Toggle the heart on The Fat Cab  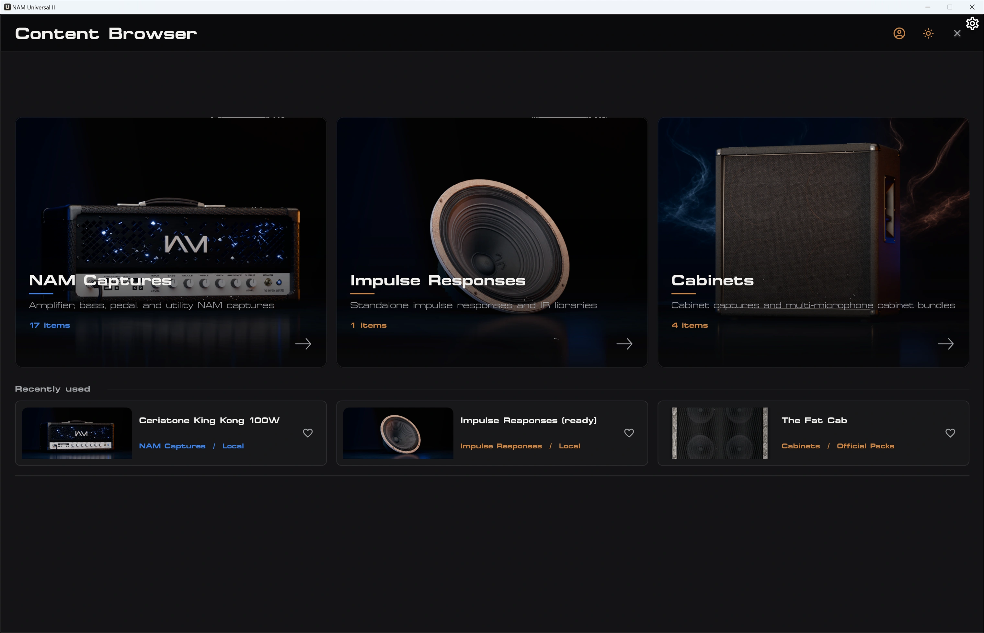(x=950, y=433)
